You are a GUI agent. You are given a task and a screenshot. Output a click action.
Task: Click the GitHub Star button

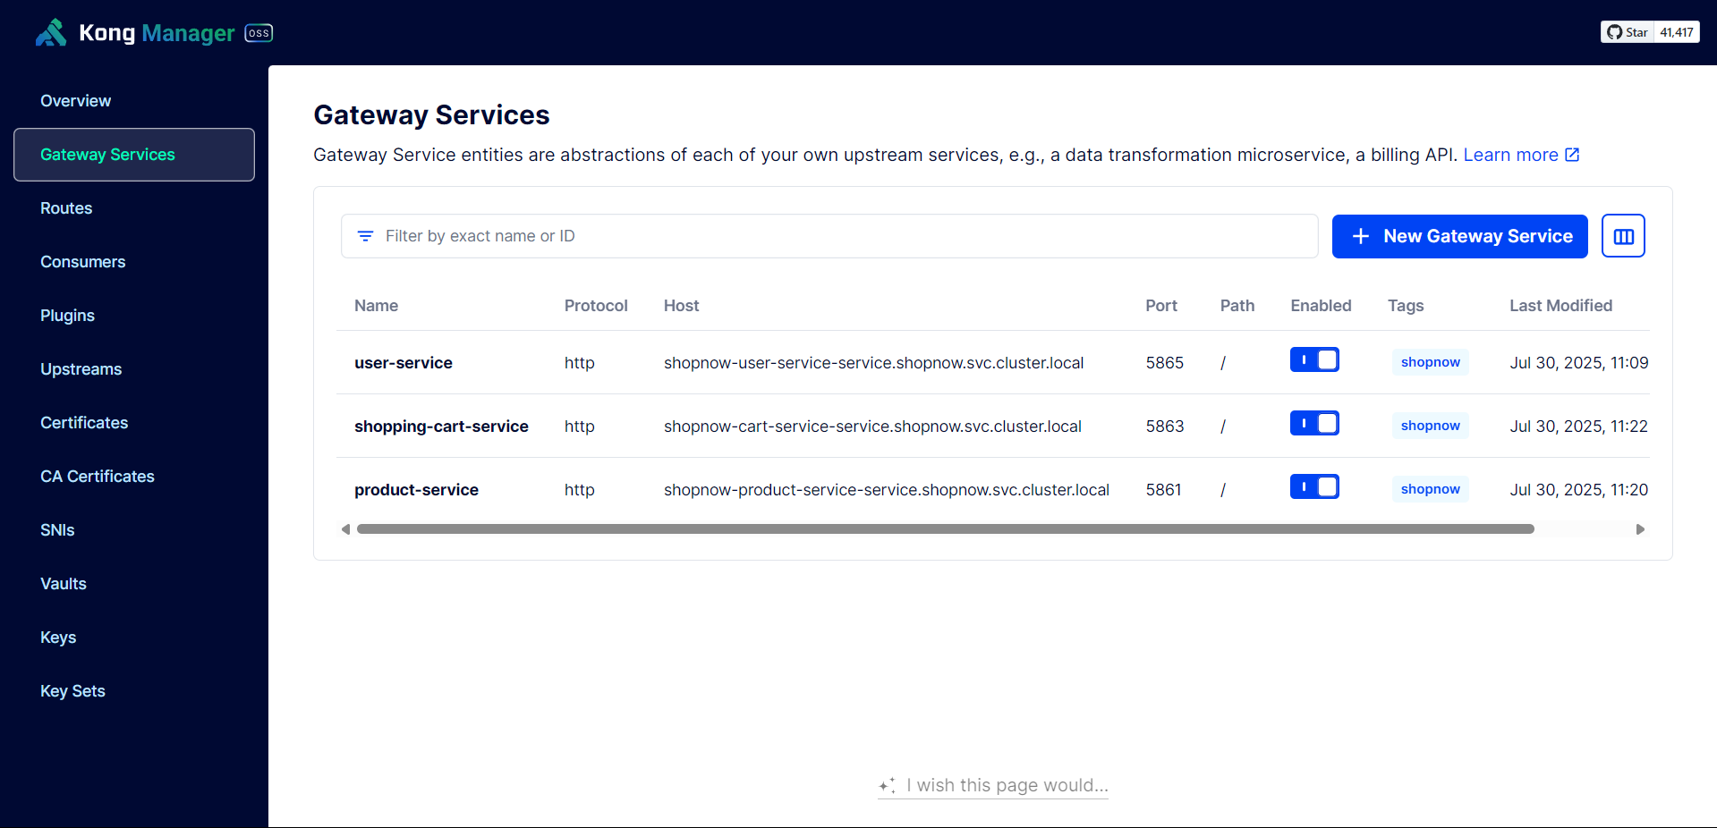pyautogui.click(x=1627, y=32)
